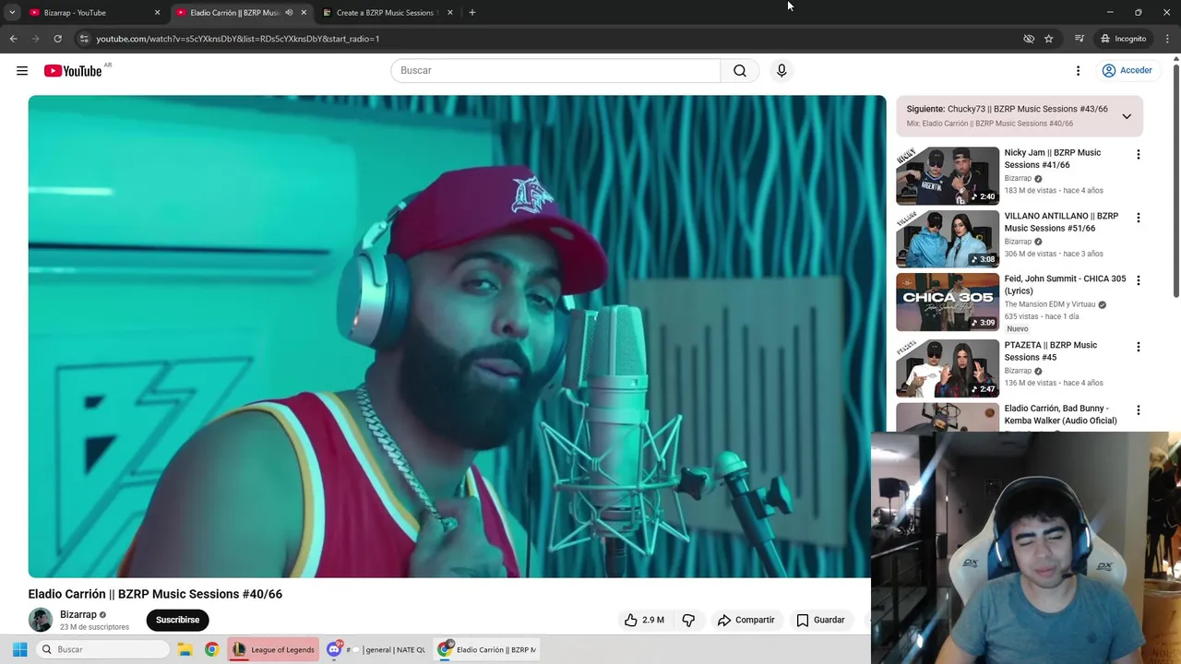Open options for the CHICA 305 video
Screen dimensions: 1181x664
pyautogui.click(x=1138, y=280)
